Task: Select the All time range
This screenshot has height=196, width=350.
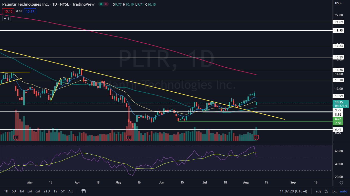Action: coord(71,191)
